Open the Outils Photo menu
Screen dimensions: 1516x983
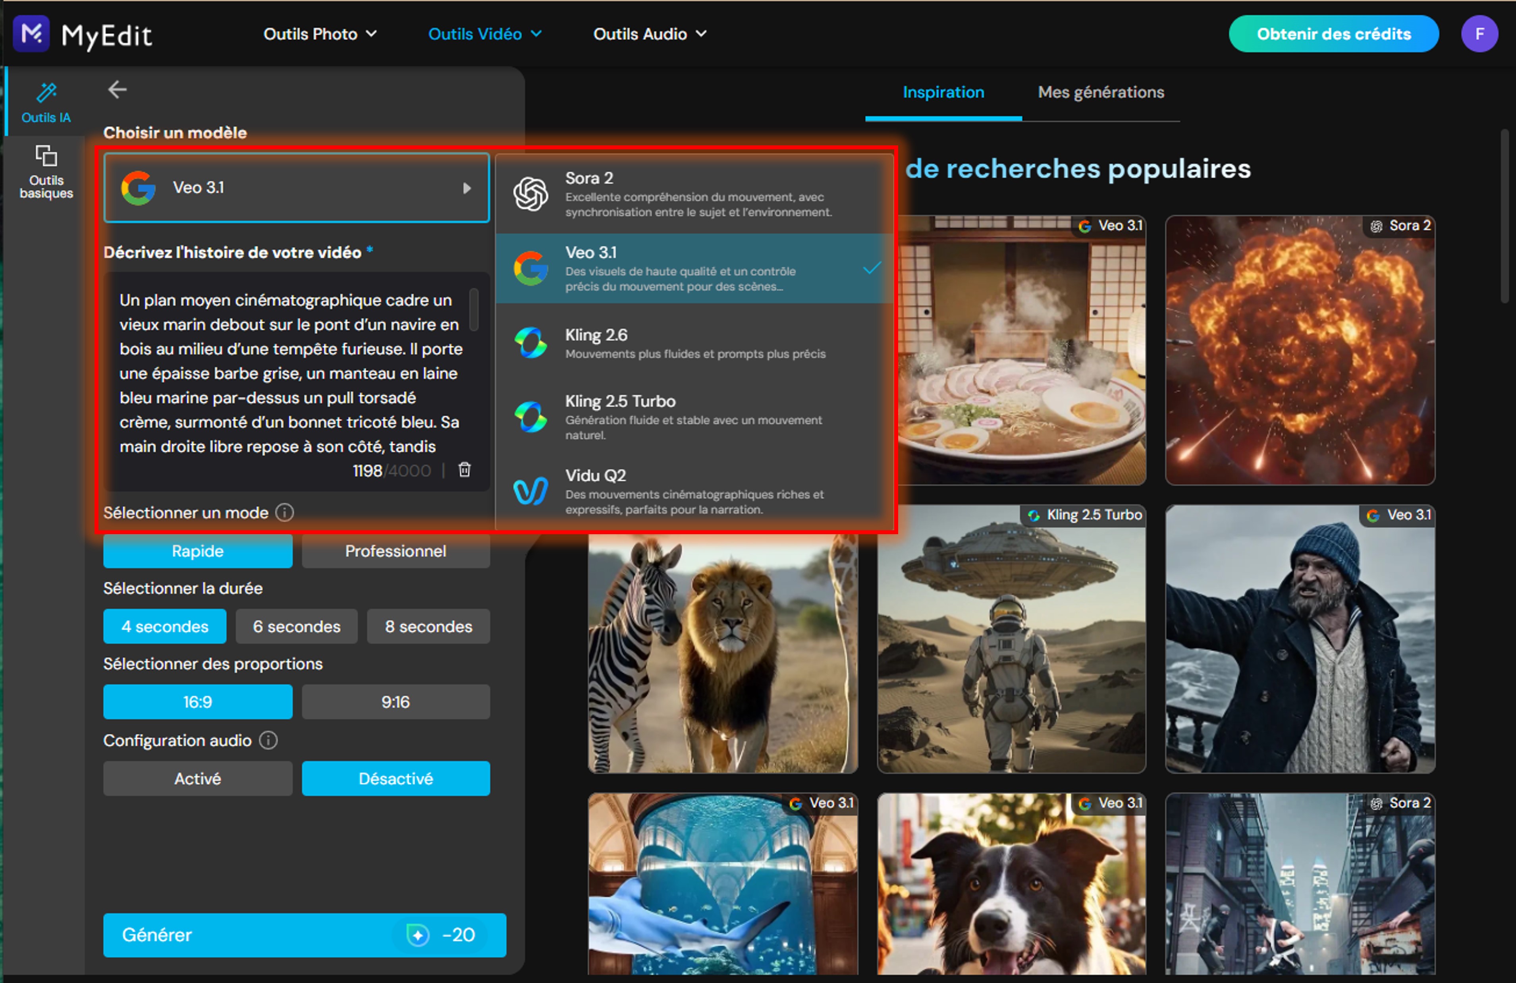coord(320,34)
